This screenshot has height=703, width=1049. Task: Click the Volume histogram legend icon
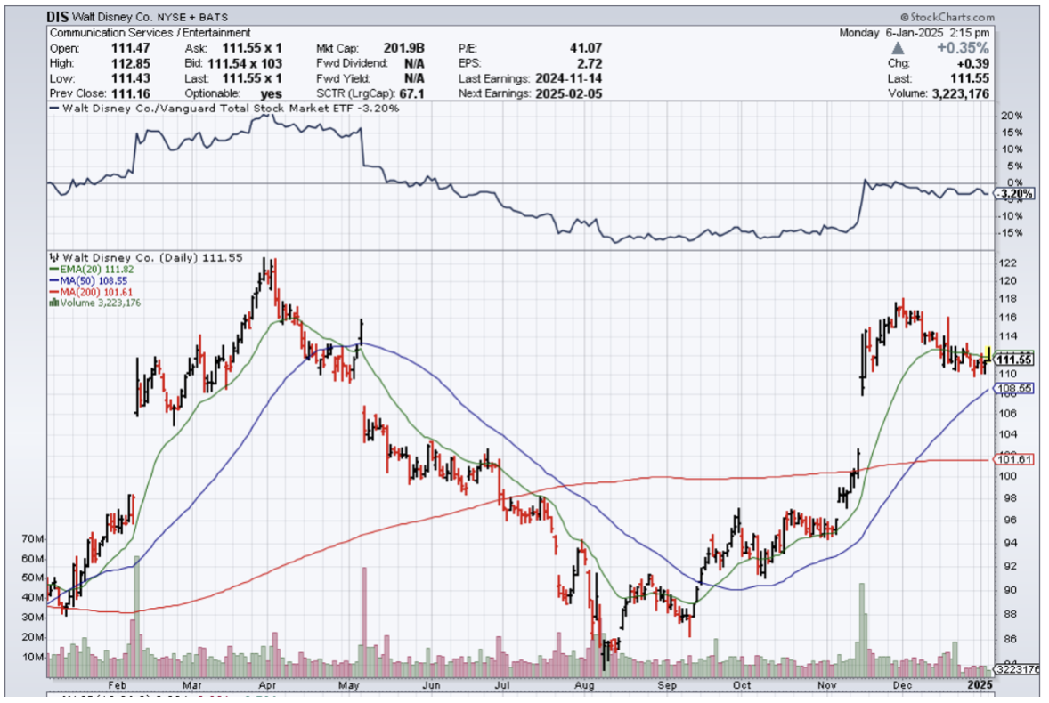click(53, 303)
